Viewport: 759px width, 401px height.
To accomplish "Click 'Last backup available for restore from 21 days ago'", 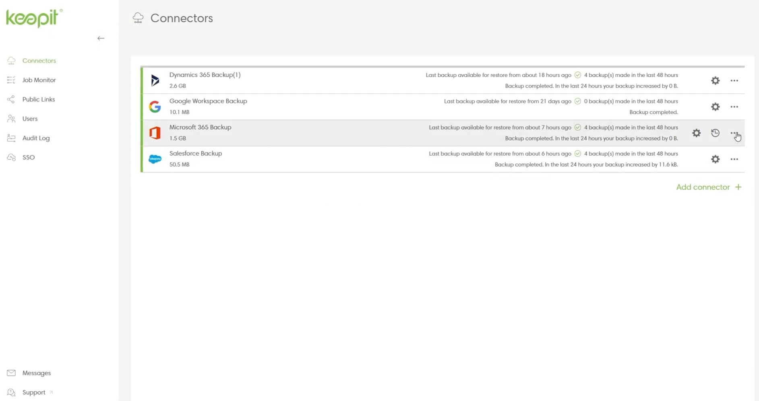I will (507, 101).
